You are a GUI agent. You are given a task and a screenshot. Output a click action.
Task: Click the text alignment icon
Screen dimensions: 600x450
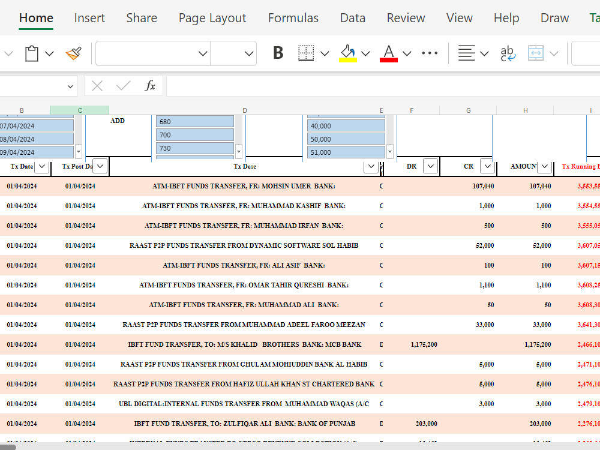466,53
